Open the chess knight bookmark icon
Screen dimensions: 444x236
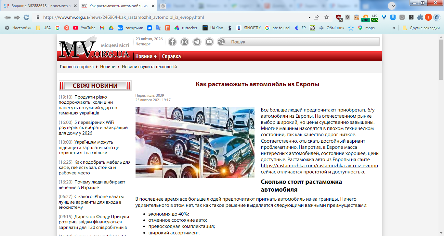click(230, 28)
